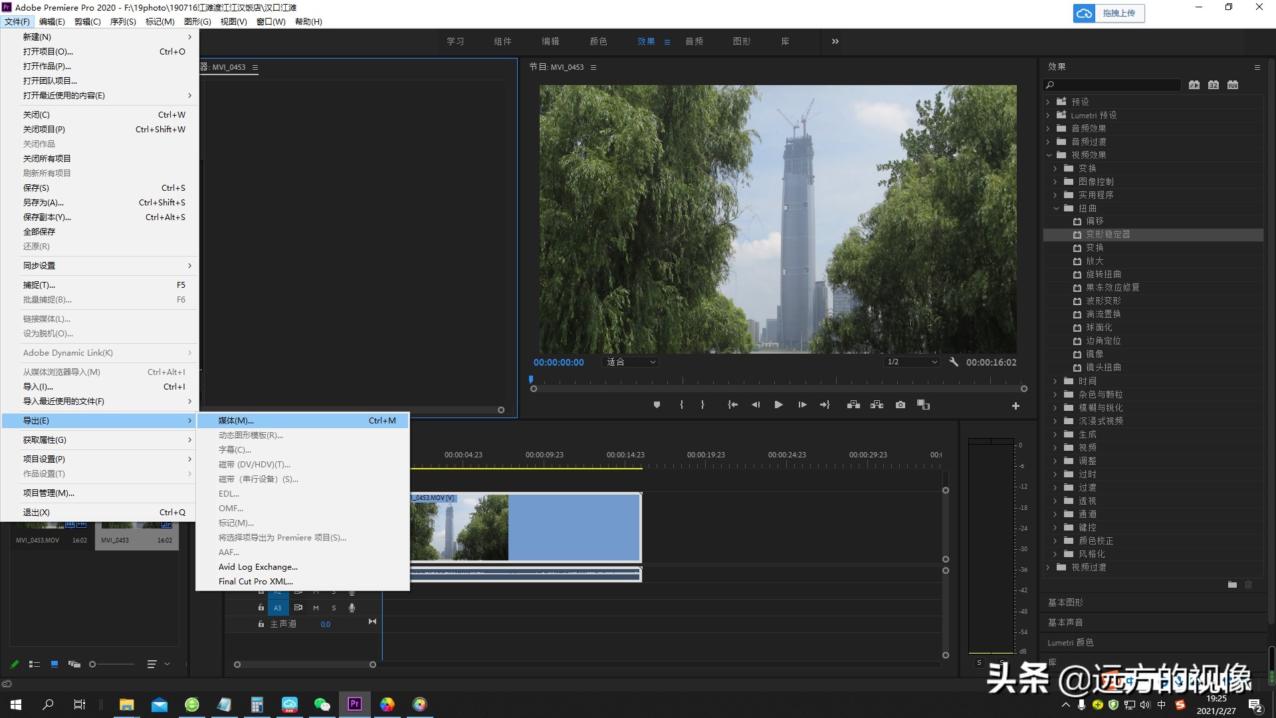The image size is (1276, 718).
Task: Expand the 视频过渡 folder
Action: pyautogui.click(x=1048, y=567)
